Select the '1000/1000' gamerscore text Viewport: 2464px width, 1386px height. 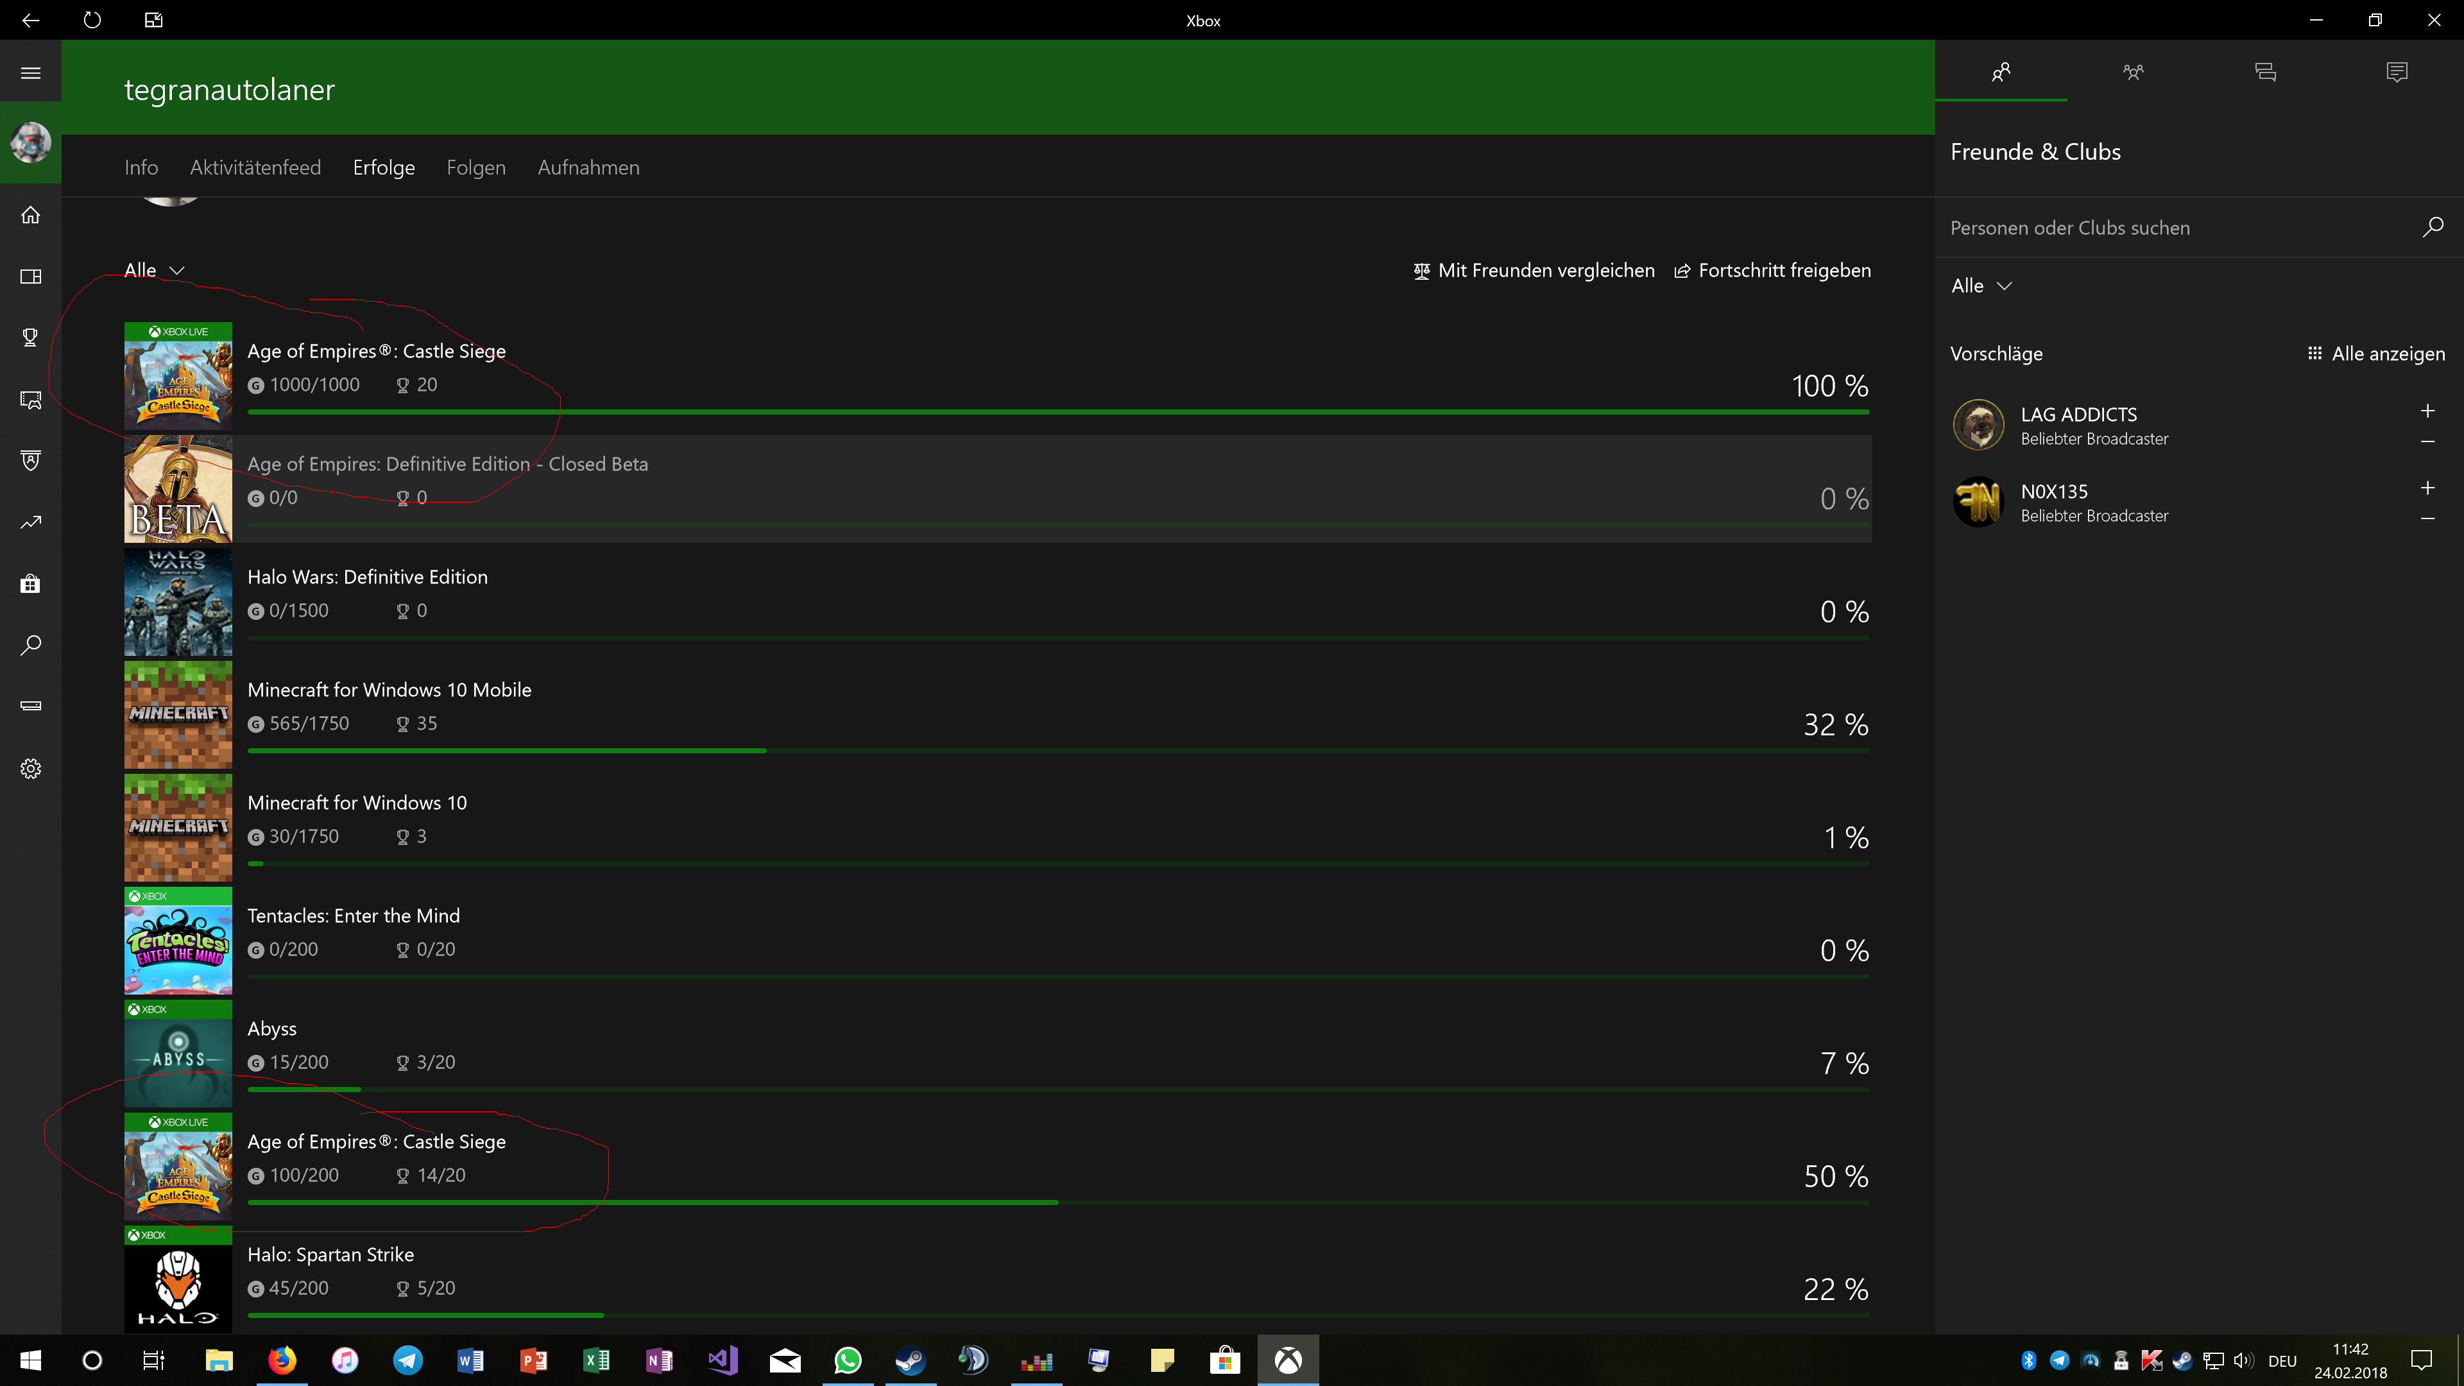click(314, 384)
